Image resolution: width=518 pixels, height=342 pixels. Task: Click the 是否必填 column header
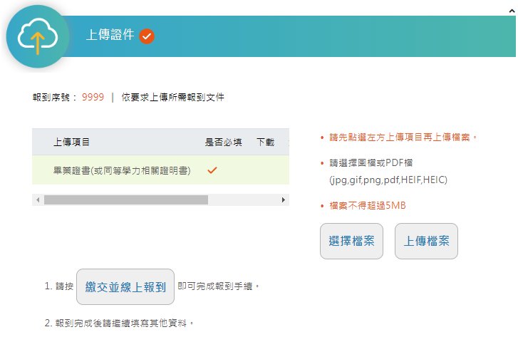pyautogui.click(x=224, y=142)
